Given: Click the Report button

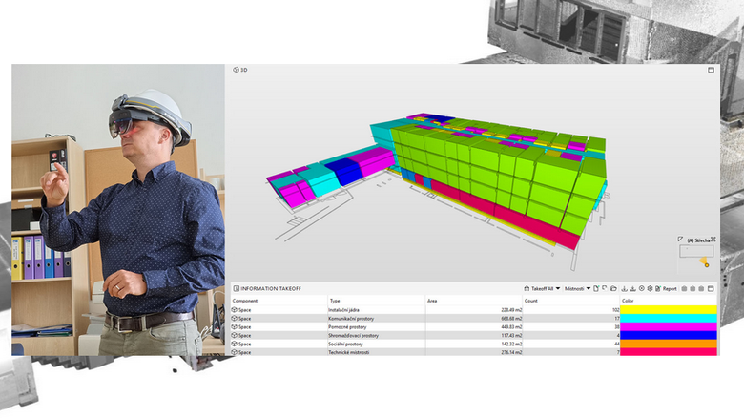Looking at the screenshot, I should pos(670,288).
